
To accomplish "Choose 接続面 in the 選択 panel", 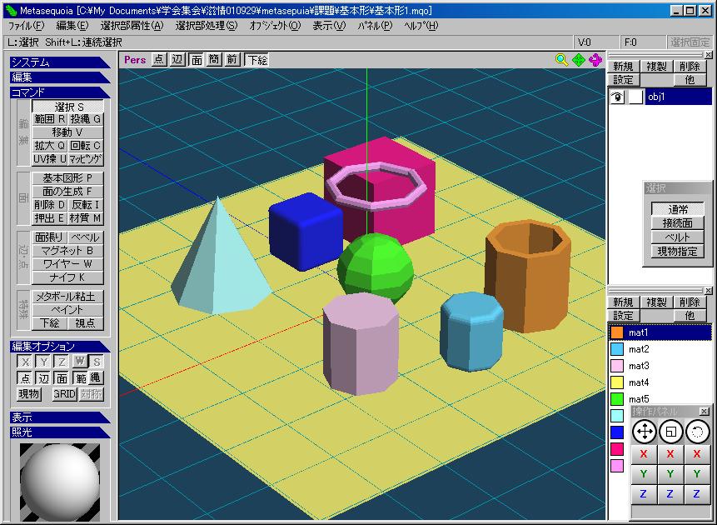I will pos(678,223).
